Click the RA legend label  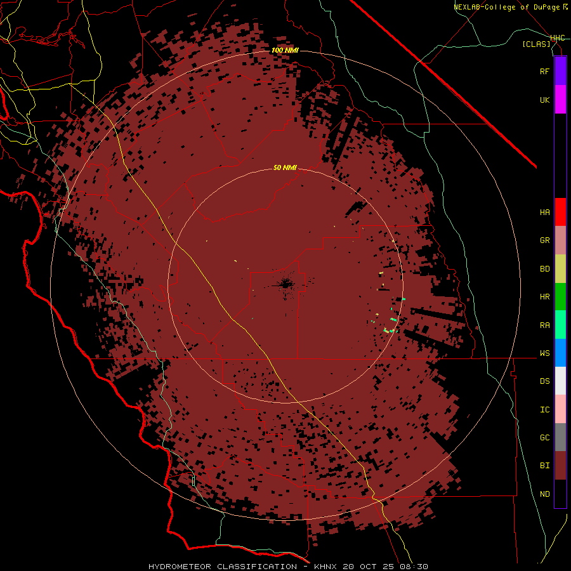click(x=544, y=325)
